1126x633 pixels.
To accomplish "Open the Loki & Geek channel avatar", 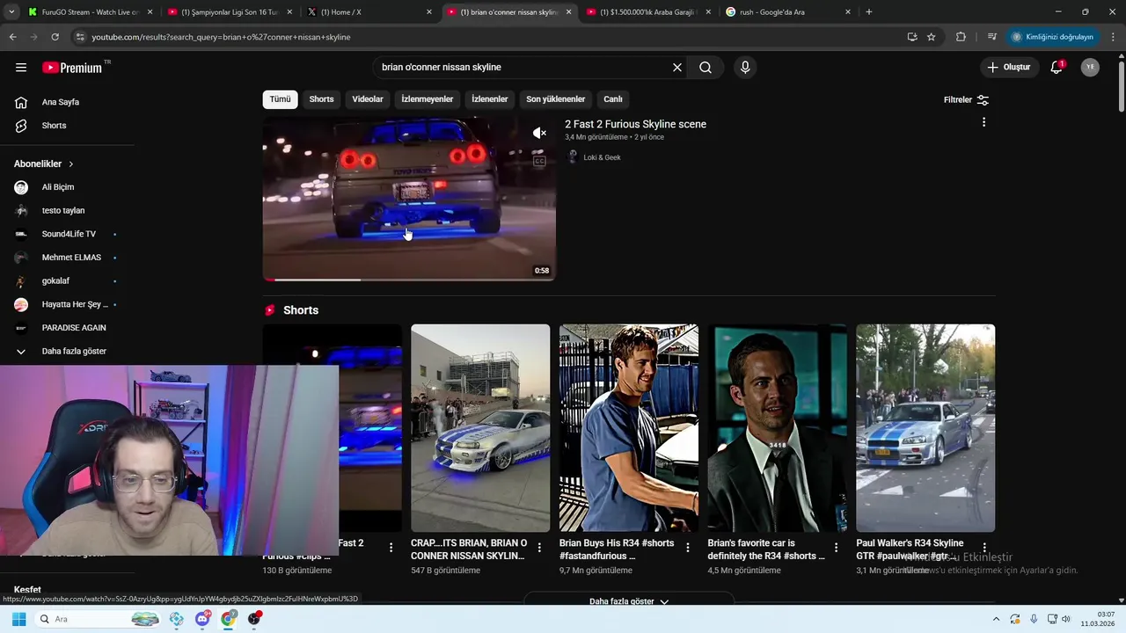I will [573, 157].
